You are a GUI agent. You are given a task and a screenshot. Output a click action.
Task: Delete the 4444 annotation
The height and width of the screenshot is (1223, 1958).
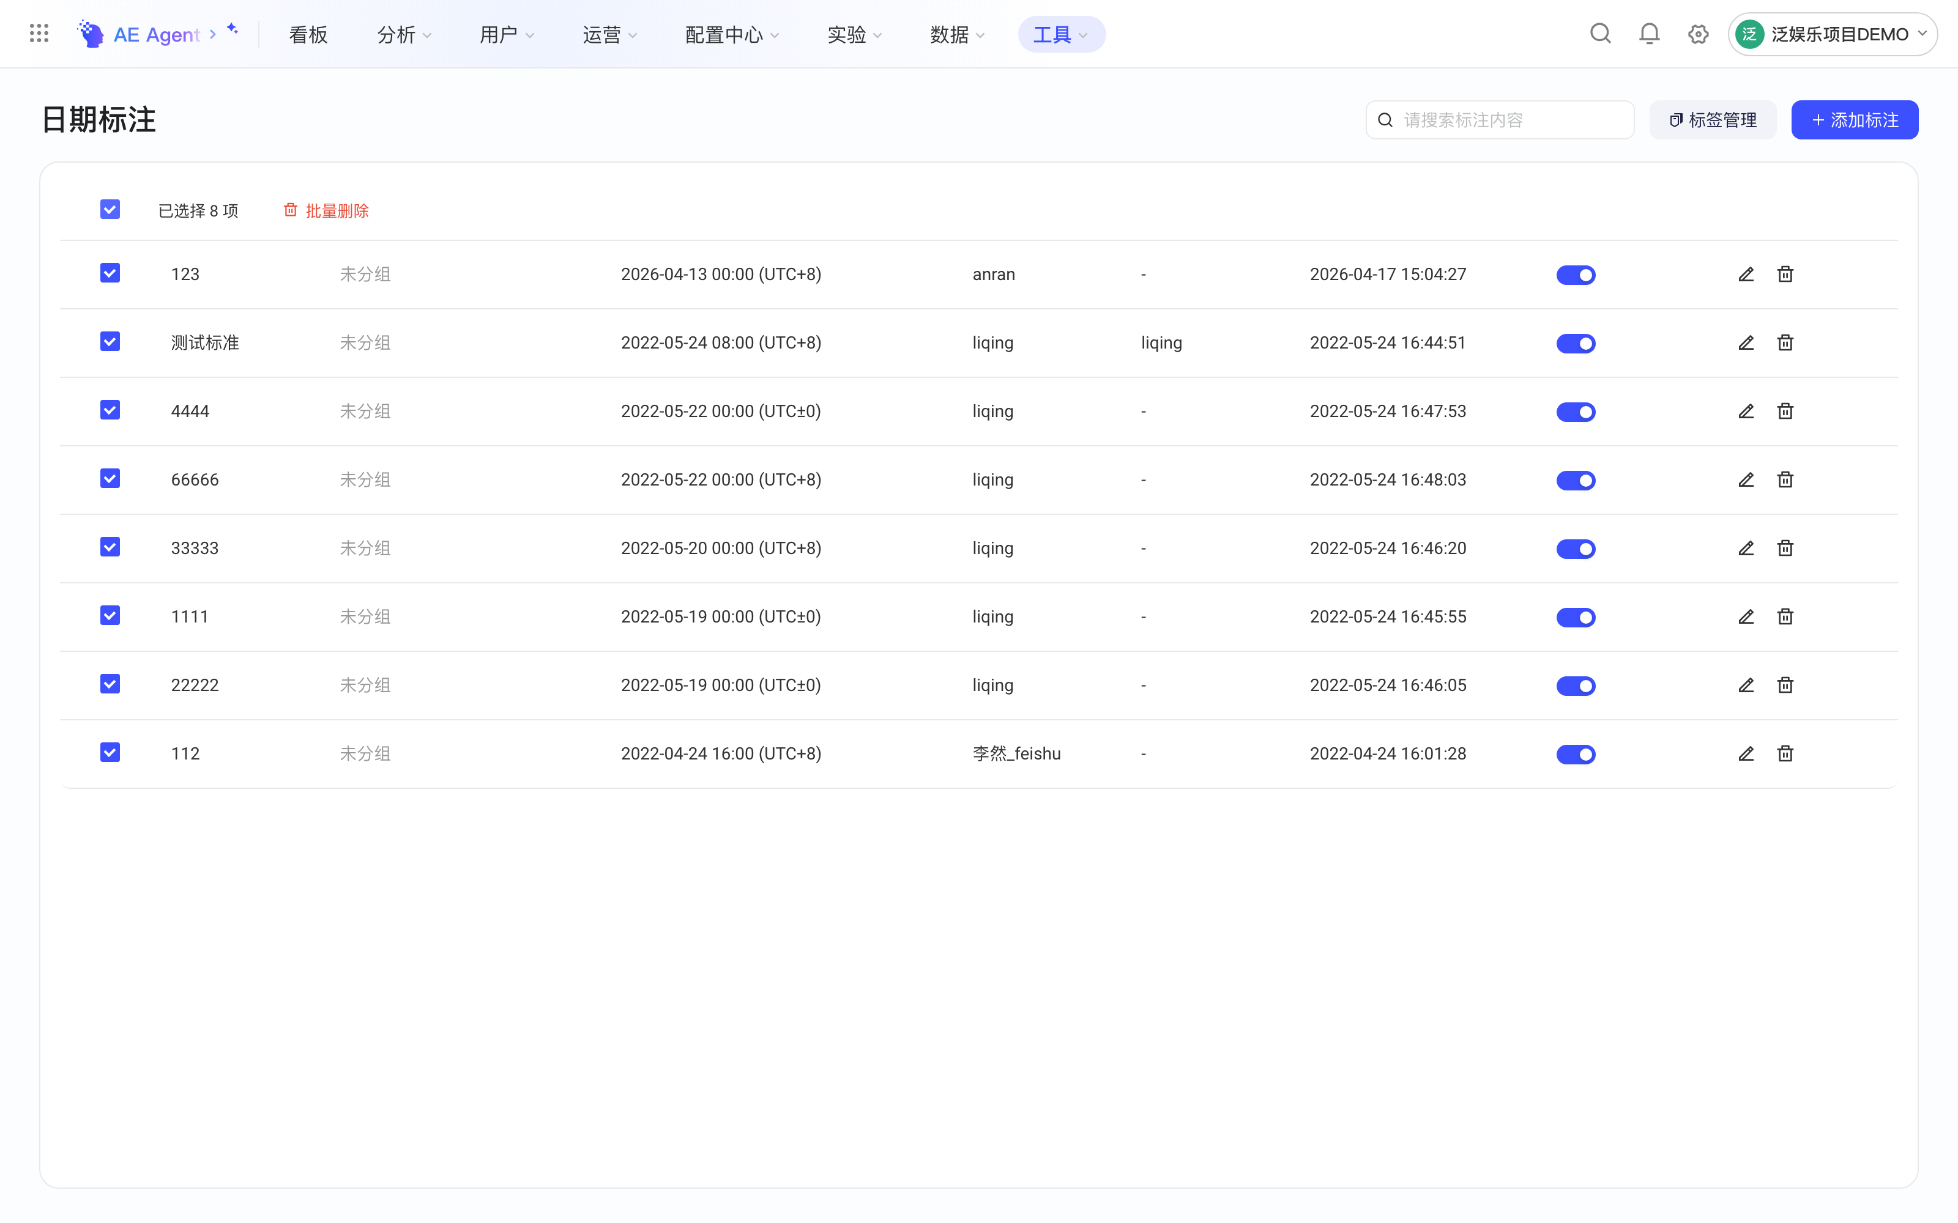point(1785,411)
